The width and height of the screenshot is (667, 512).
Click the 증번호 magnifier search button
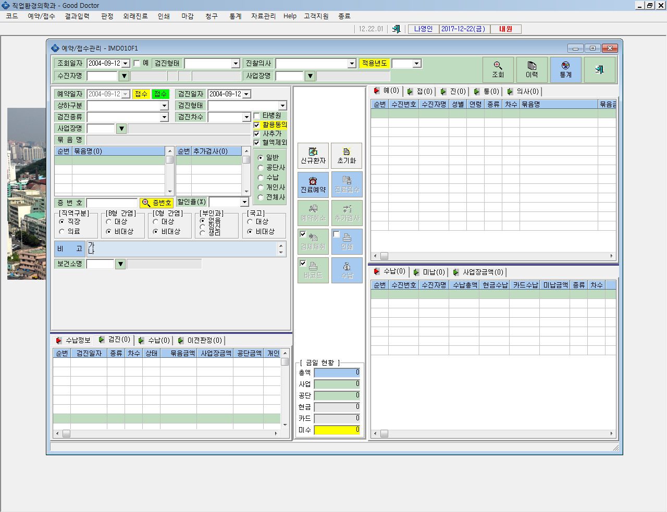click(x=156, y=203)
